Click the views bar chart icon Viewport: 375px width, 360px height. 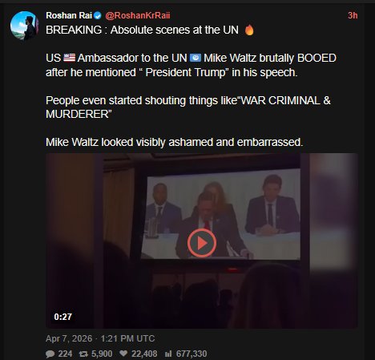tap(168, 354)
